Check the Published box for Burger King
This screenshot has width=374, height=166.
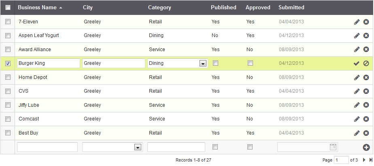(x=215, y=63)
